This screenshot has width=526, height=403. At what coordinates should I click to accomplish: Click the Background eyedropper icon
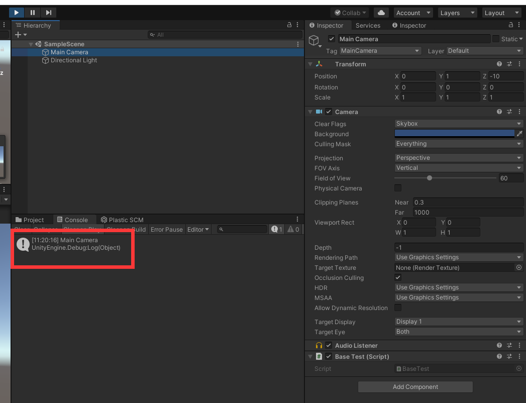click(519, 134)
